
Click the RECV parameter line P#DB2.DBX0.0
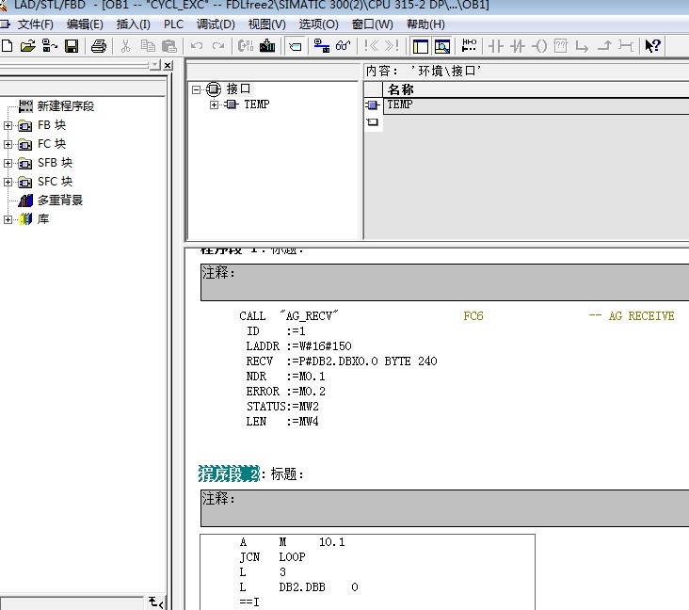pyautogui.click(x=342, y=361)
